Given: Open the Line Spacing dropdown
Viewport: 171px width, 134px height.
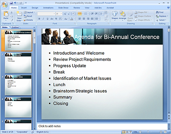Looking at the screenshot, I should [101, 14].
